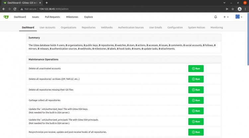Click the Gitea logo home icon

pyautogui.click(x=6, y=17)
